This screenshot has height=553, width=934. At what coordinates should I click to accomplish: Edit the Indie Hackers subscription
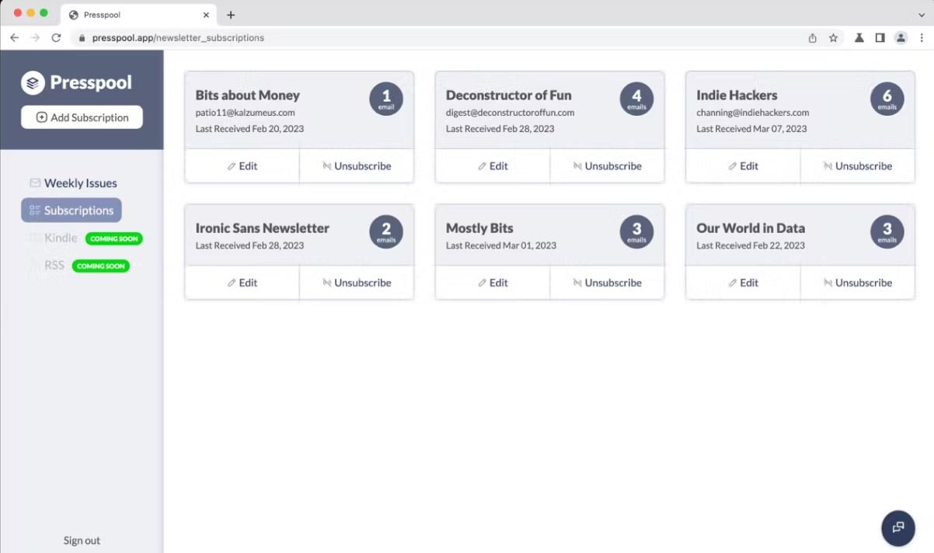click(743, 166)
